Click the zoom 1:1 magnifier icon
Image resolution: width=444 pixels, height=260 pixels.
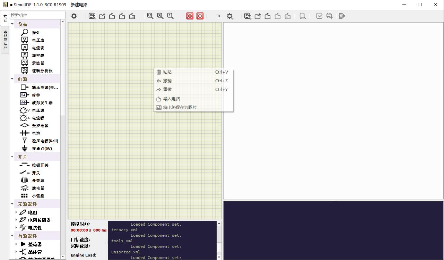click(170, 16)
